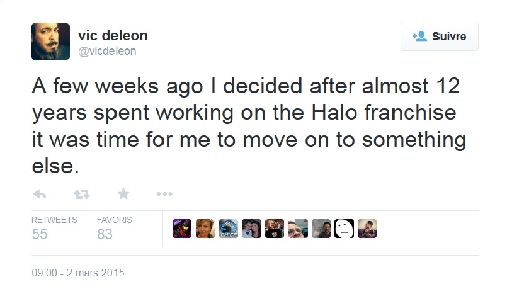Click the Suivre follow button
The width and height of the screenshot is (507, 306).
[439, 37]
